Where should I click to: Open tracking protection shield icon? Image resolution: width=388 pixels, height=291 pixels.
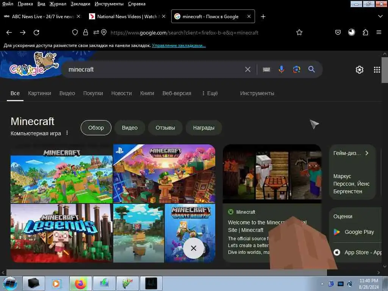75,33
